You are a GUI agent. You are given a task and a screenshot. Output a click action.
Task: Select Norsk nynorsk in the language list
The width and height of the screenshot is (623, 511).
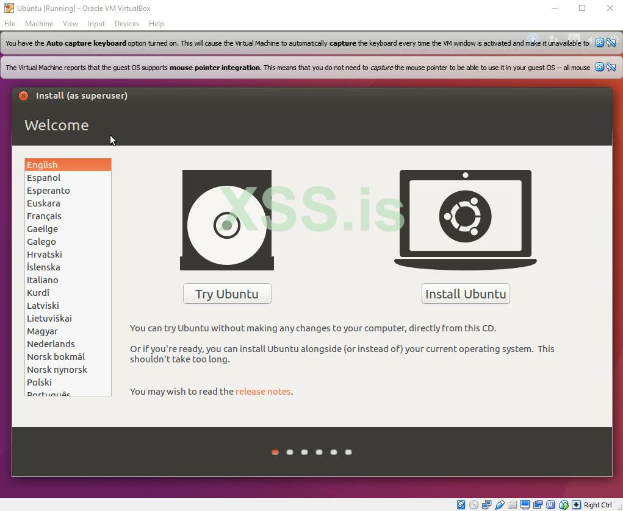coord(68,369)
